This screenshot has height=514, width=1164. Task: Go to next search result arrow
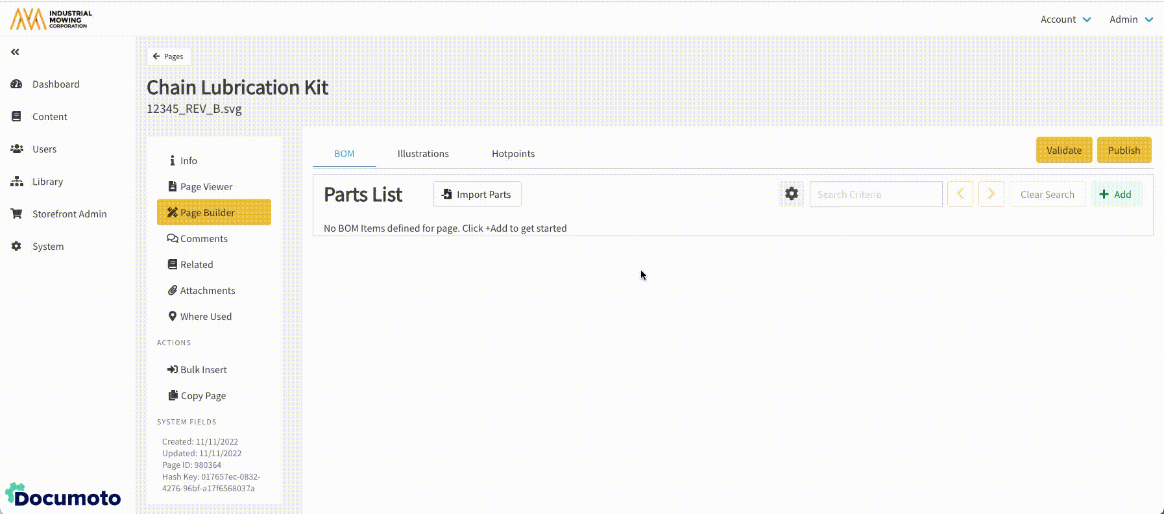(x=991, y=194)
